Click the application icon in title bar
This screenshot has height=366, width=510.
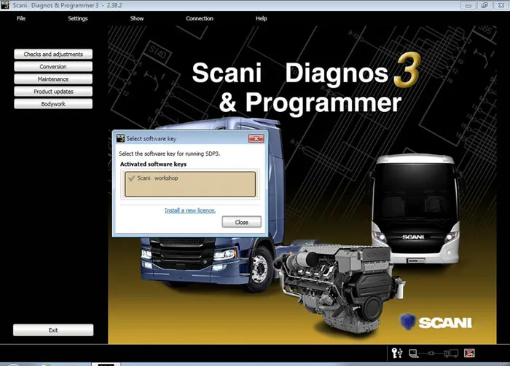(5, 5)
